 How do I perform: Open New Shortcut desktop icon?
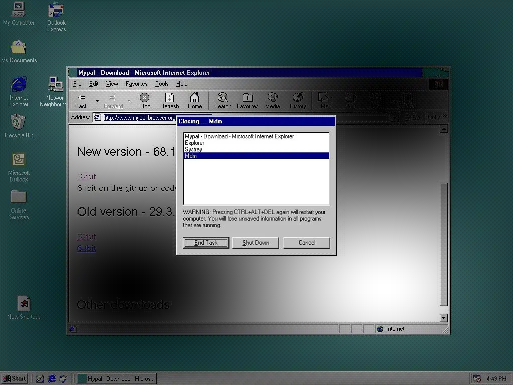pyautogui.click(x=24, y=308)
